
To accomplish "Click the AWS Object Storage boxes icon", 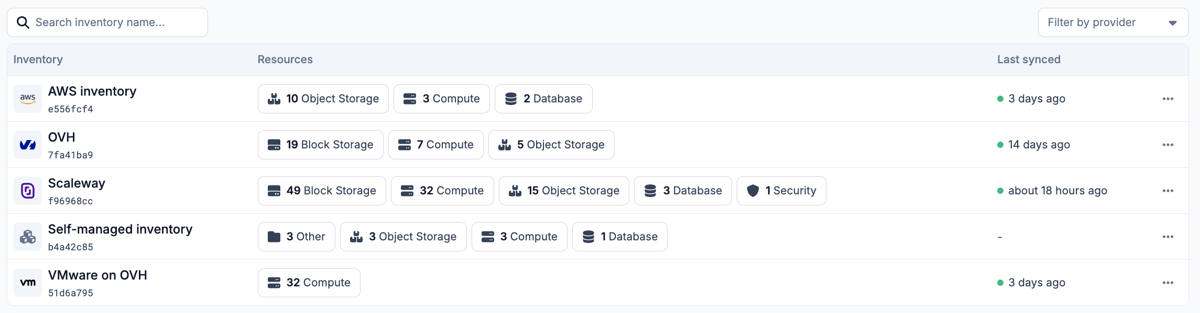I will 274,99.
